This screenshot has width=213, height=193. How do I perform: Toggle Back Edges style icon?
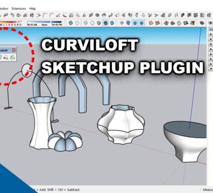coord(77,23)
